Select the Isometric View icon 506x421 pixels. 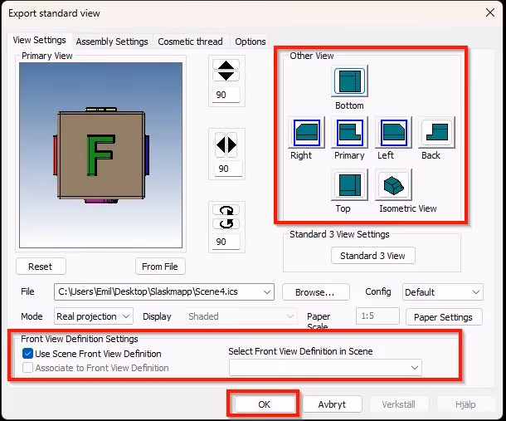[393, 185]
